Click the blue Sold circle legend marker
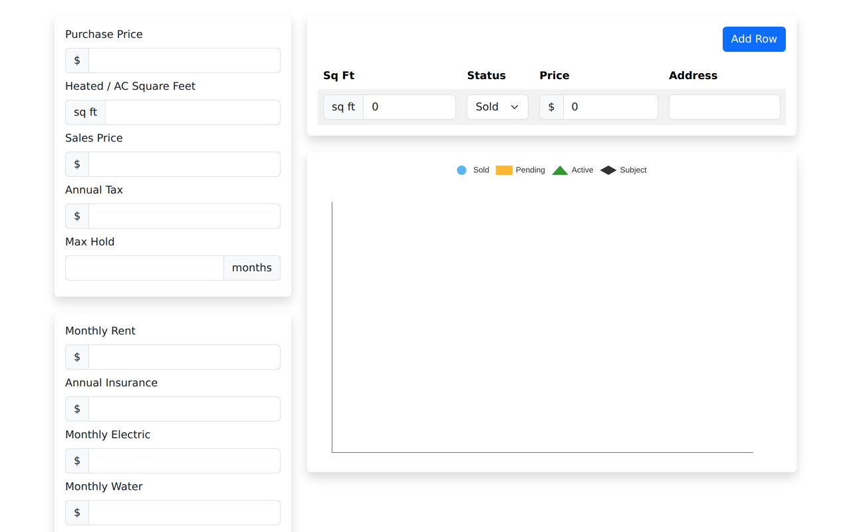The width and height of the screenshot is (851, 532). click(461, 170)
